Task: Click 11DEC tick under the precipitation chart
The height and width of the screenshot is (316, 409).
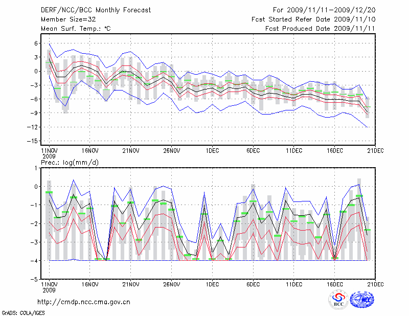Action: pos(294,284)
